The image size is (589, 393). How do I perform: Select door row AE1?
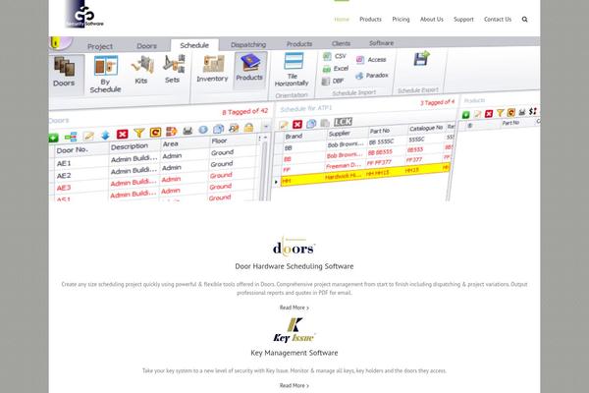[154, 160]
